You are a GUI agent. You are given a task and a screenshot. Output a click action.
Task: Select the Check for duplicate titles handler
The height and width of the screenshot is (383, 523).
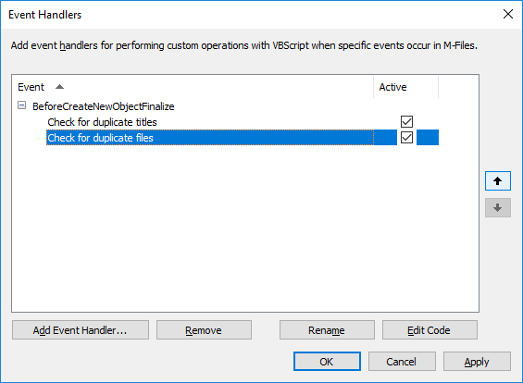tap(102, 122)
